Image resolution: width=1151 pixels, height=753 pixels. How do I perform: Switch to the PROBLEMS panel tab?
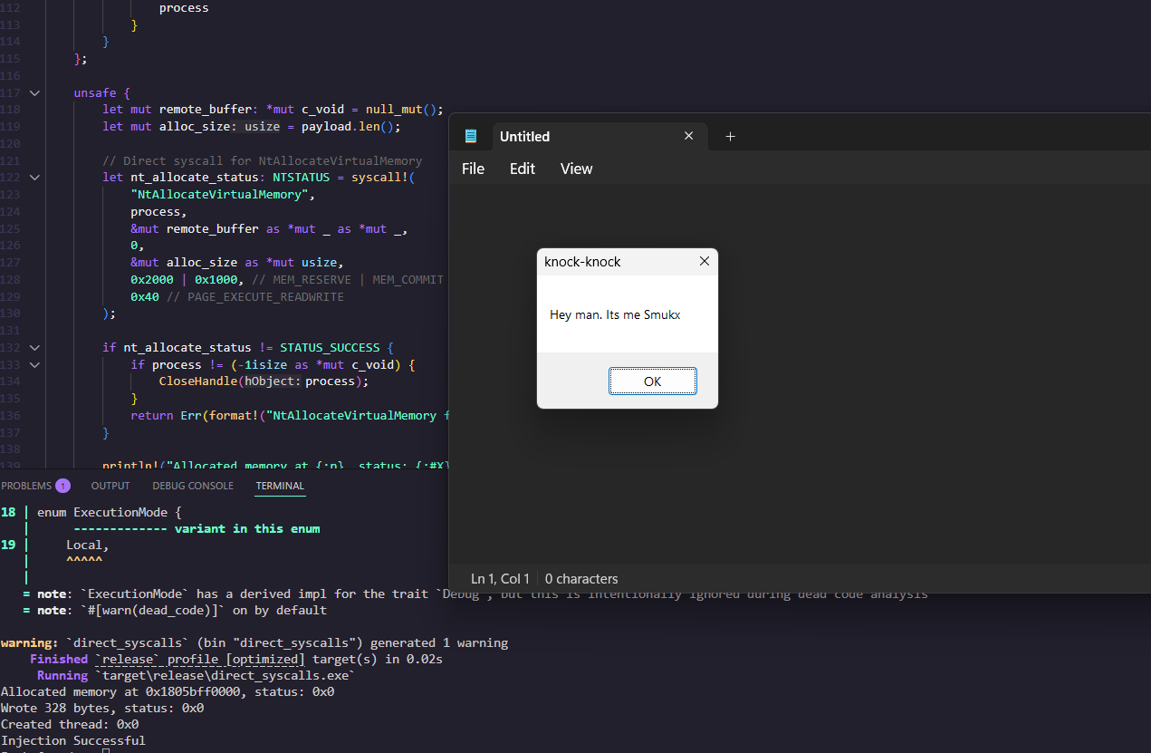click(x=26, y=486)
